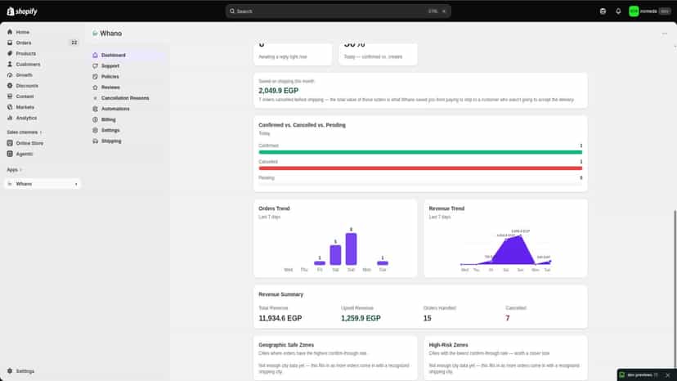The height and width of the screenshot is (381, 677).
Task: Click Upsell Revenue 1,259.9 EGP
Action: pos(361,318)
